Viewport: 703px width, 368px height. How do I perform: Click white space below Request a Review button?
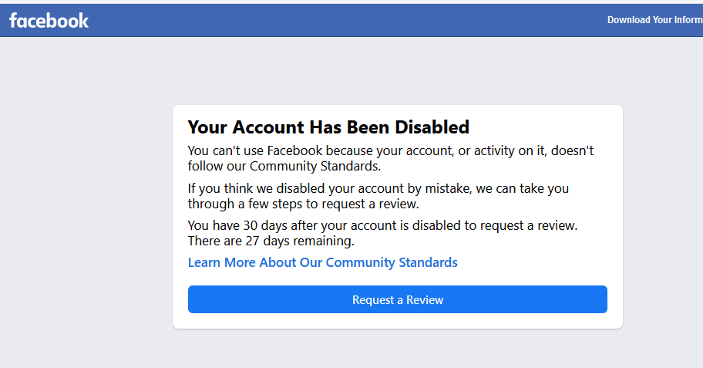[397, 321]
